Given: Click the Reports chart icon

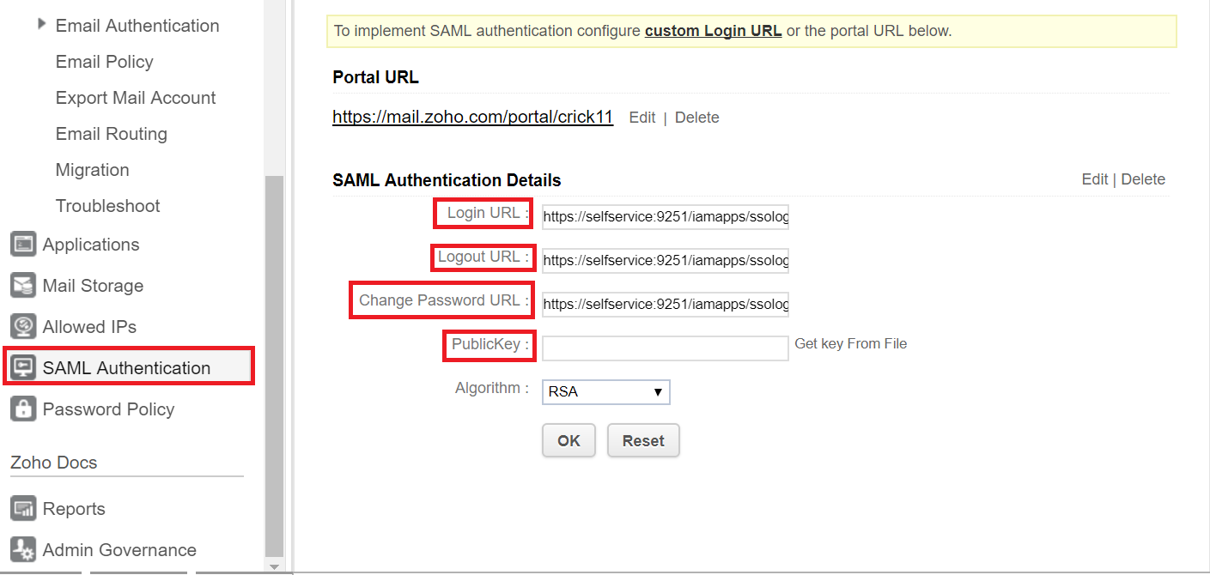Looking at the screenshot, I should [22, 509].
